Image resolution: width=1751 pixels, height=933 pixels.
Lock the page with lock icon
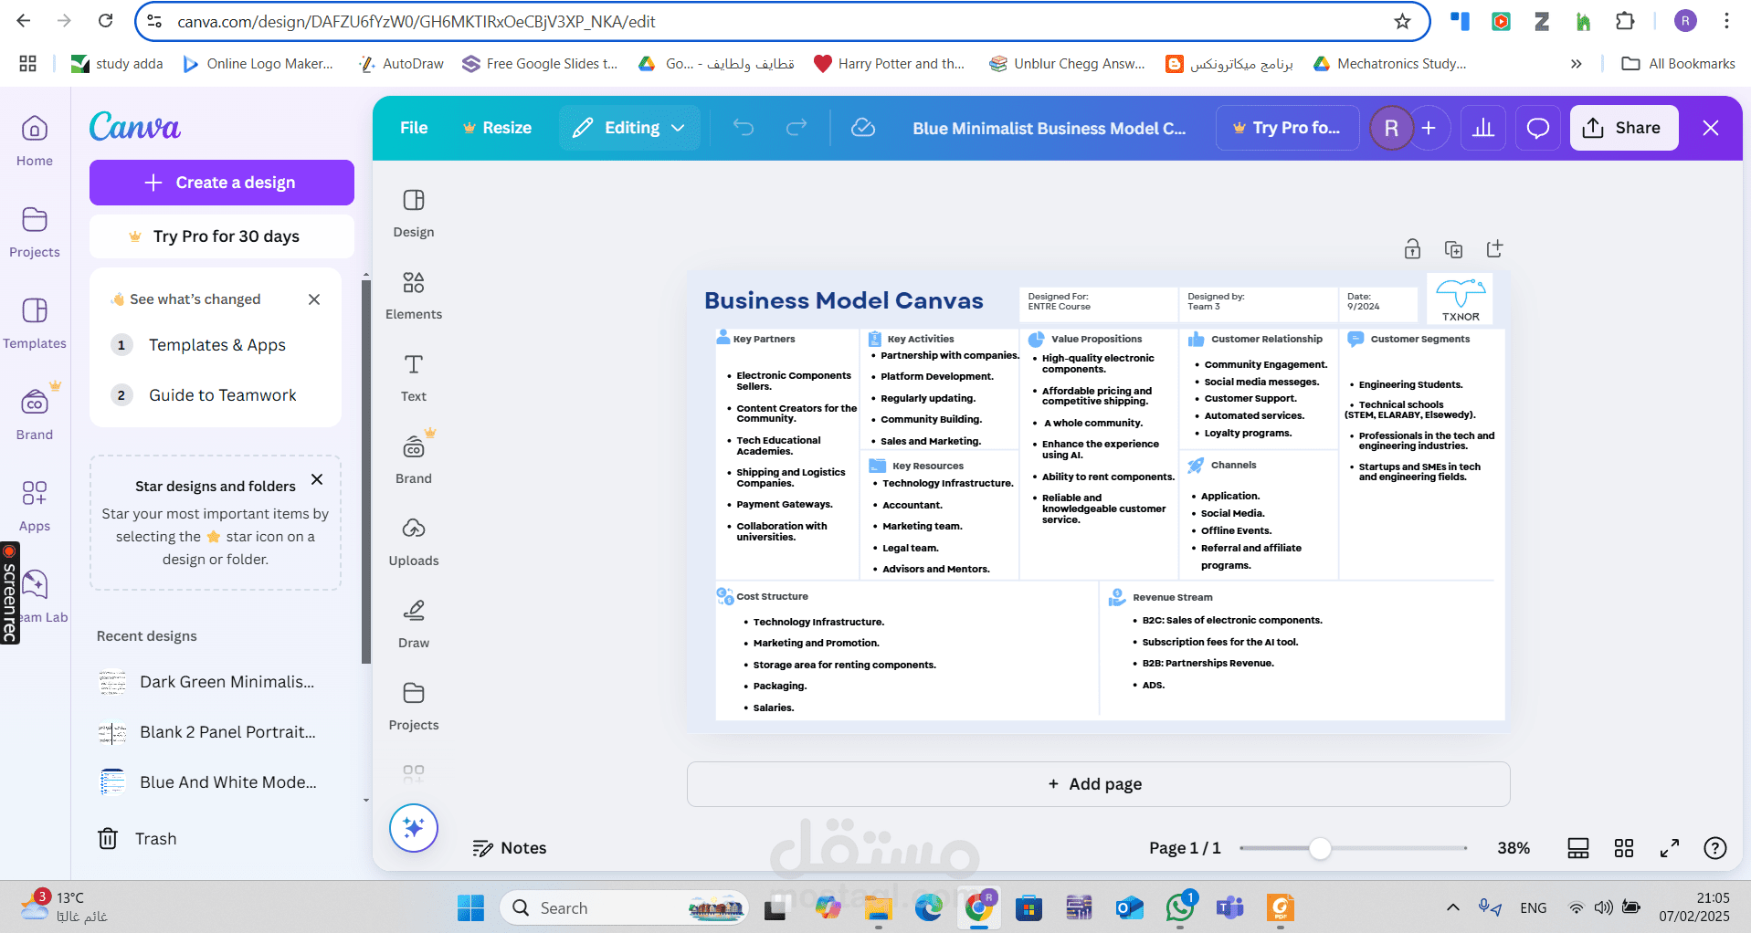(1412, 249)
